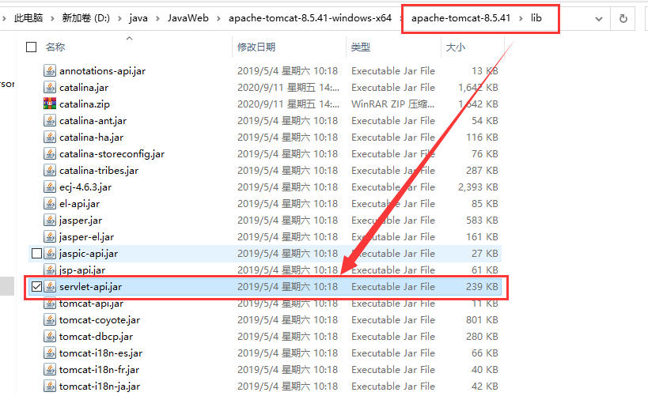Click the ecj-4.6.3.jar file icon
The height and width of the screenshot is (396, 648).
click(50, 187)
